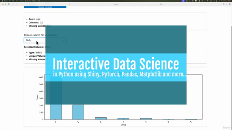Add a new tab with plus icon
The image size is (232, 130).
coord(227,4)
